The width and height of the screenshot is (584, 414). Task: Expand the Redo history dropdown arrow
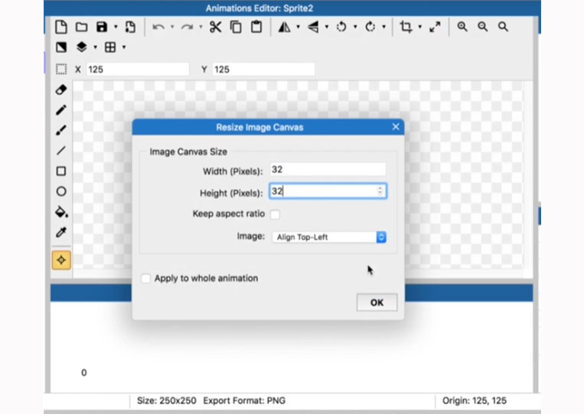point(201,27)
